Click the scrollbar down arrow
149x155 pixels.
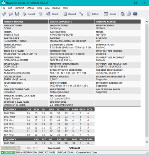(x=147, y=142)
